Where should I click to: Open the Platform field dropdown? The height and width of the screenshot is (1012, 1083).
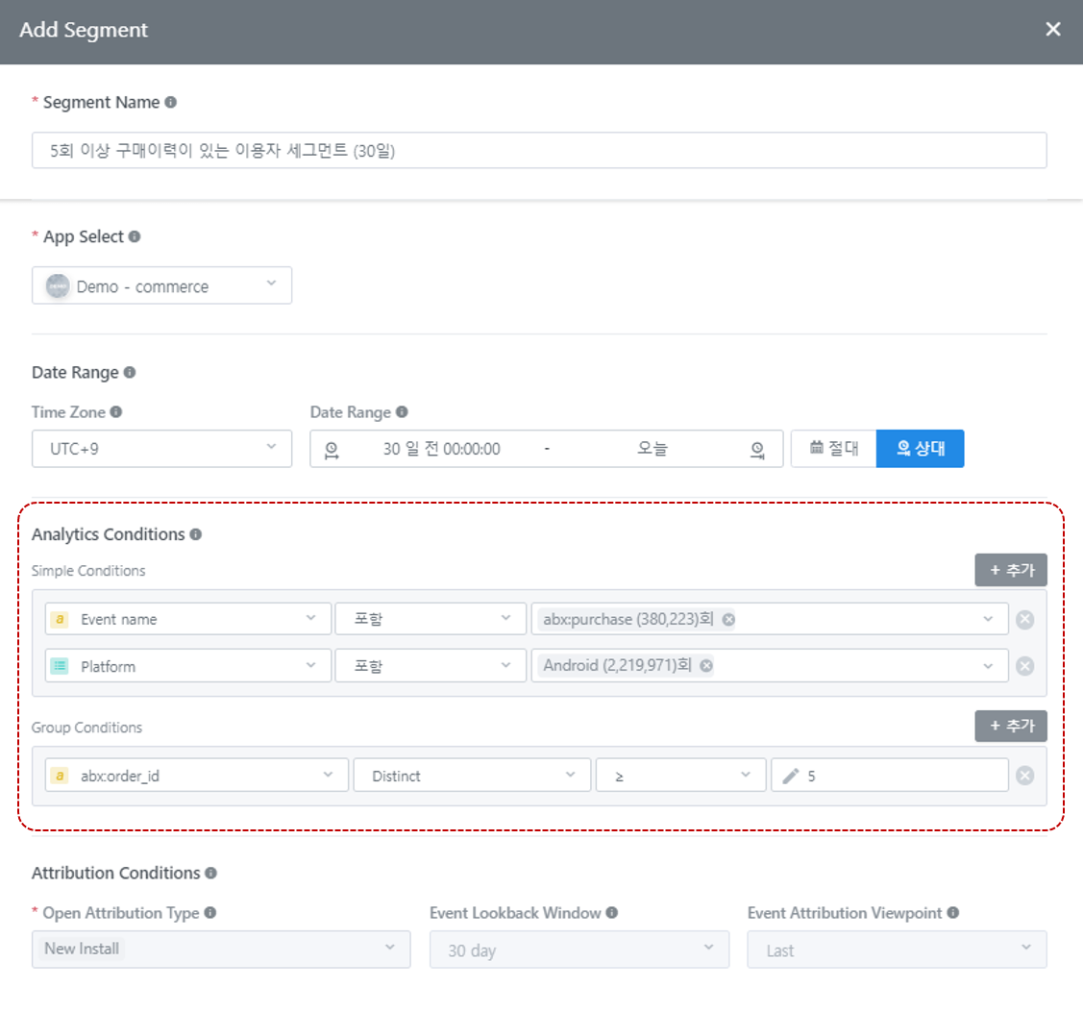coord(188,666)
